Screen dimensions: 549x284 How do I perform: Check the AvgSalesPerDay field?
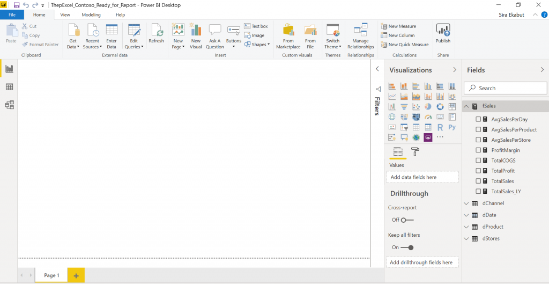point(478,119)
